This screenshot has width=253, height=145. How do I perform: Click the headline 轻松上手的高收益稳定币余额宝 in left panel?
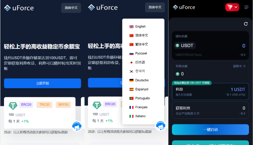42,47
